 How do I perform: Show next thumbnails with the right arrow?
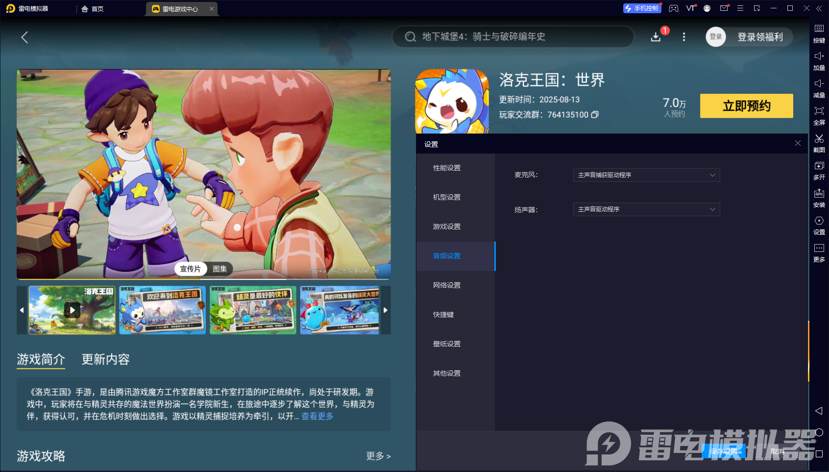pos(386,310)
